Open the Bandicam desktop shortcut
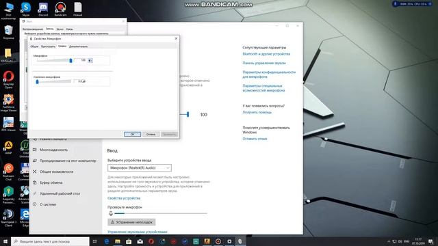The width and height of the screenshot is (438, 246). click(60, 9)
